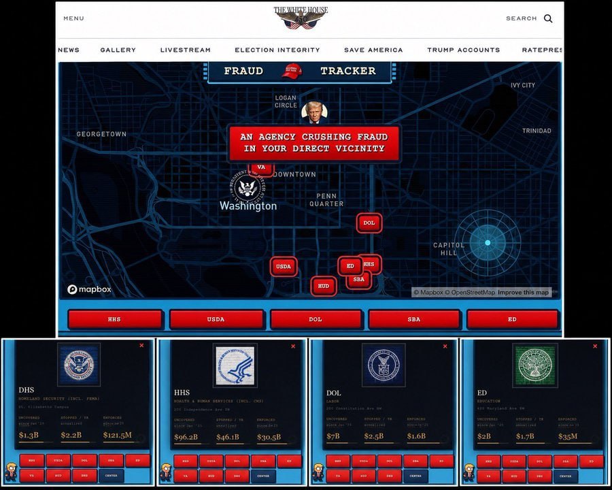Viewport: 612px width, 490px height.
Task: Click the search magnifier icon
Action: (x=548, y=19)
